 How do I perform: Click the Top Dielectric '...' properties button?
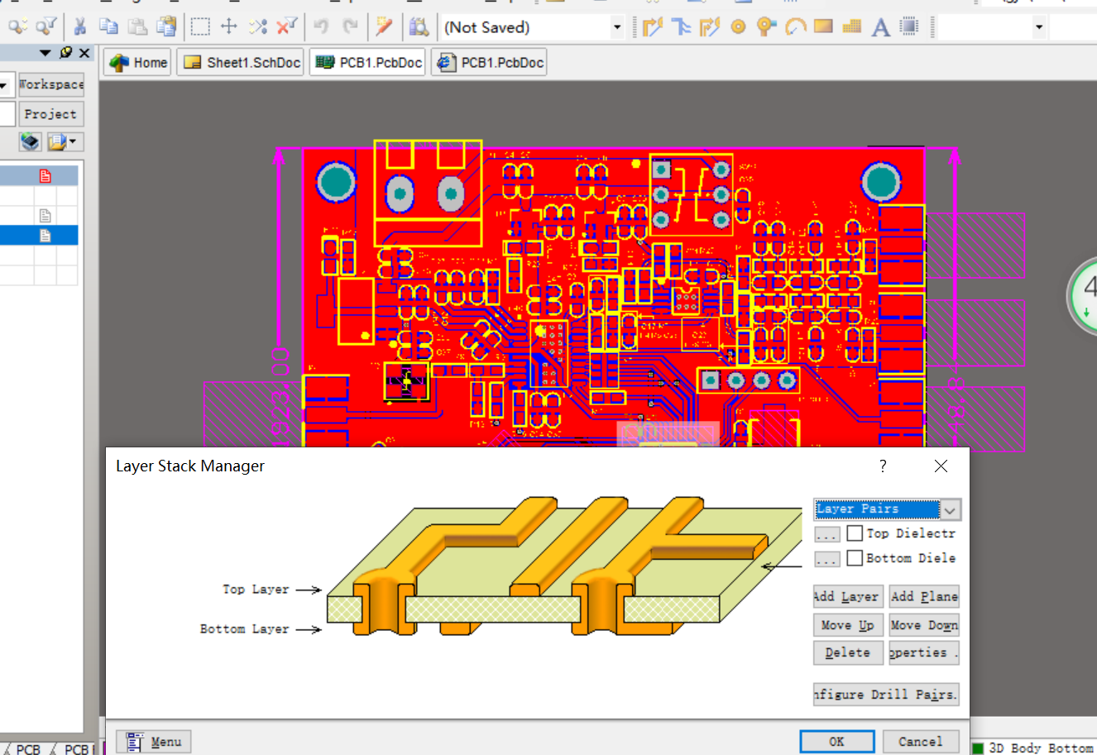point(827,534)
